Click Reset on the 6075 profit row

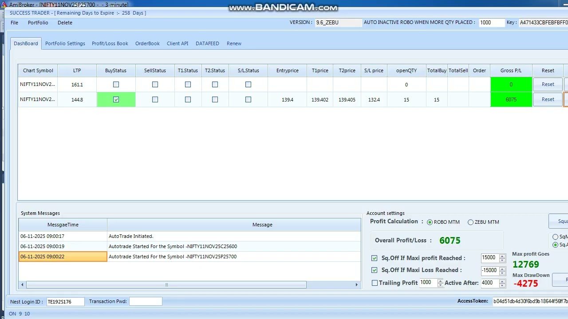coord(548,99)
